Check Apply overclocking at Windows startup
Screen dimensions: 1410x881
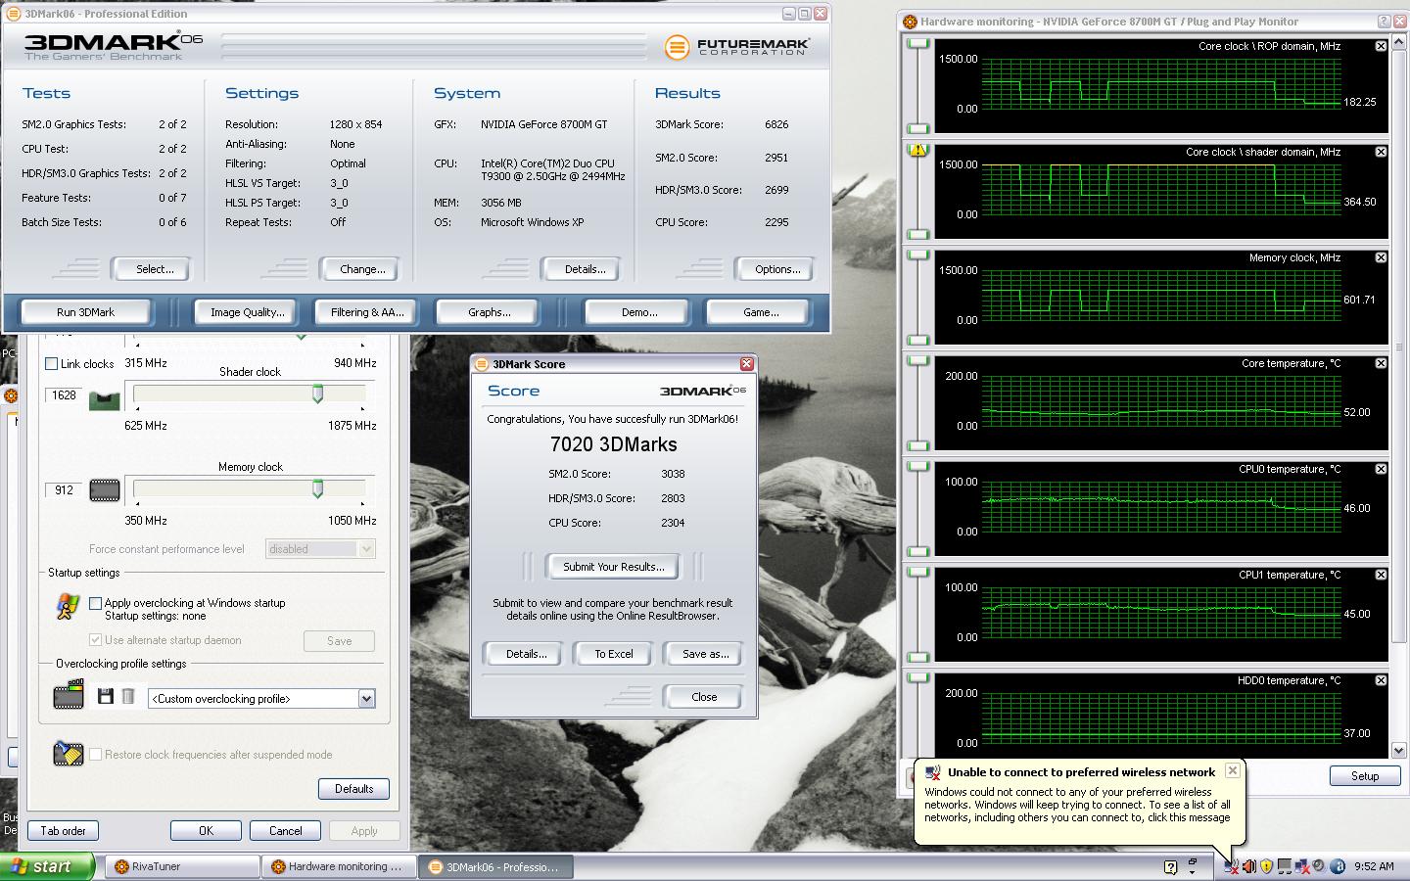95,603
